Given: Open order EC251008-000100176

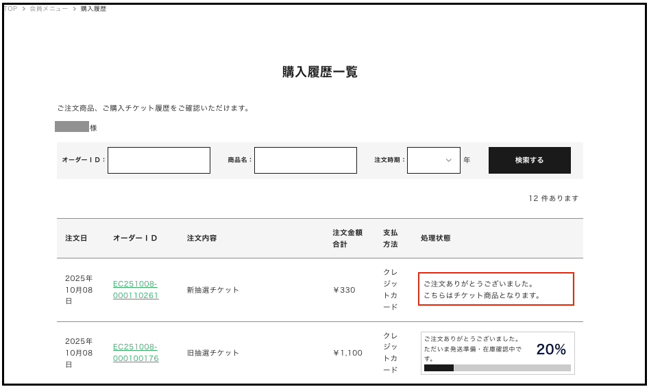Looking at the screenshot, I should click(x=136, y=353).
